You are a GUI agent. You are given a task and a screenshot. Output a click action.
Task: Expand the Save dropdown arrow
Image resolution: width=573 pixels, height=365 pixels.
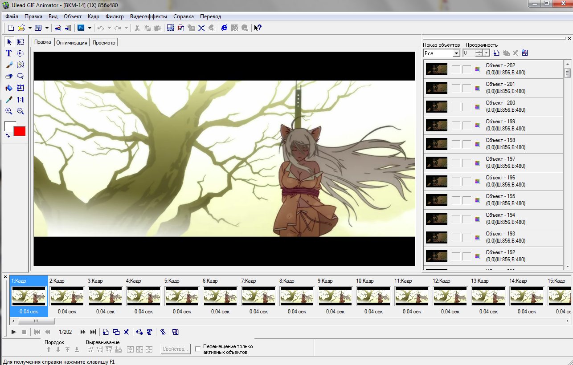click(x=47, y=28)
